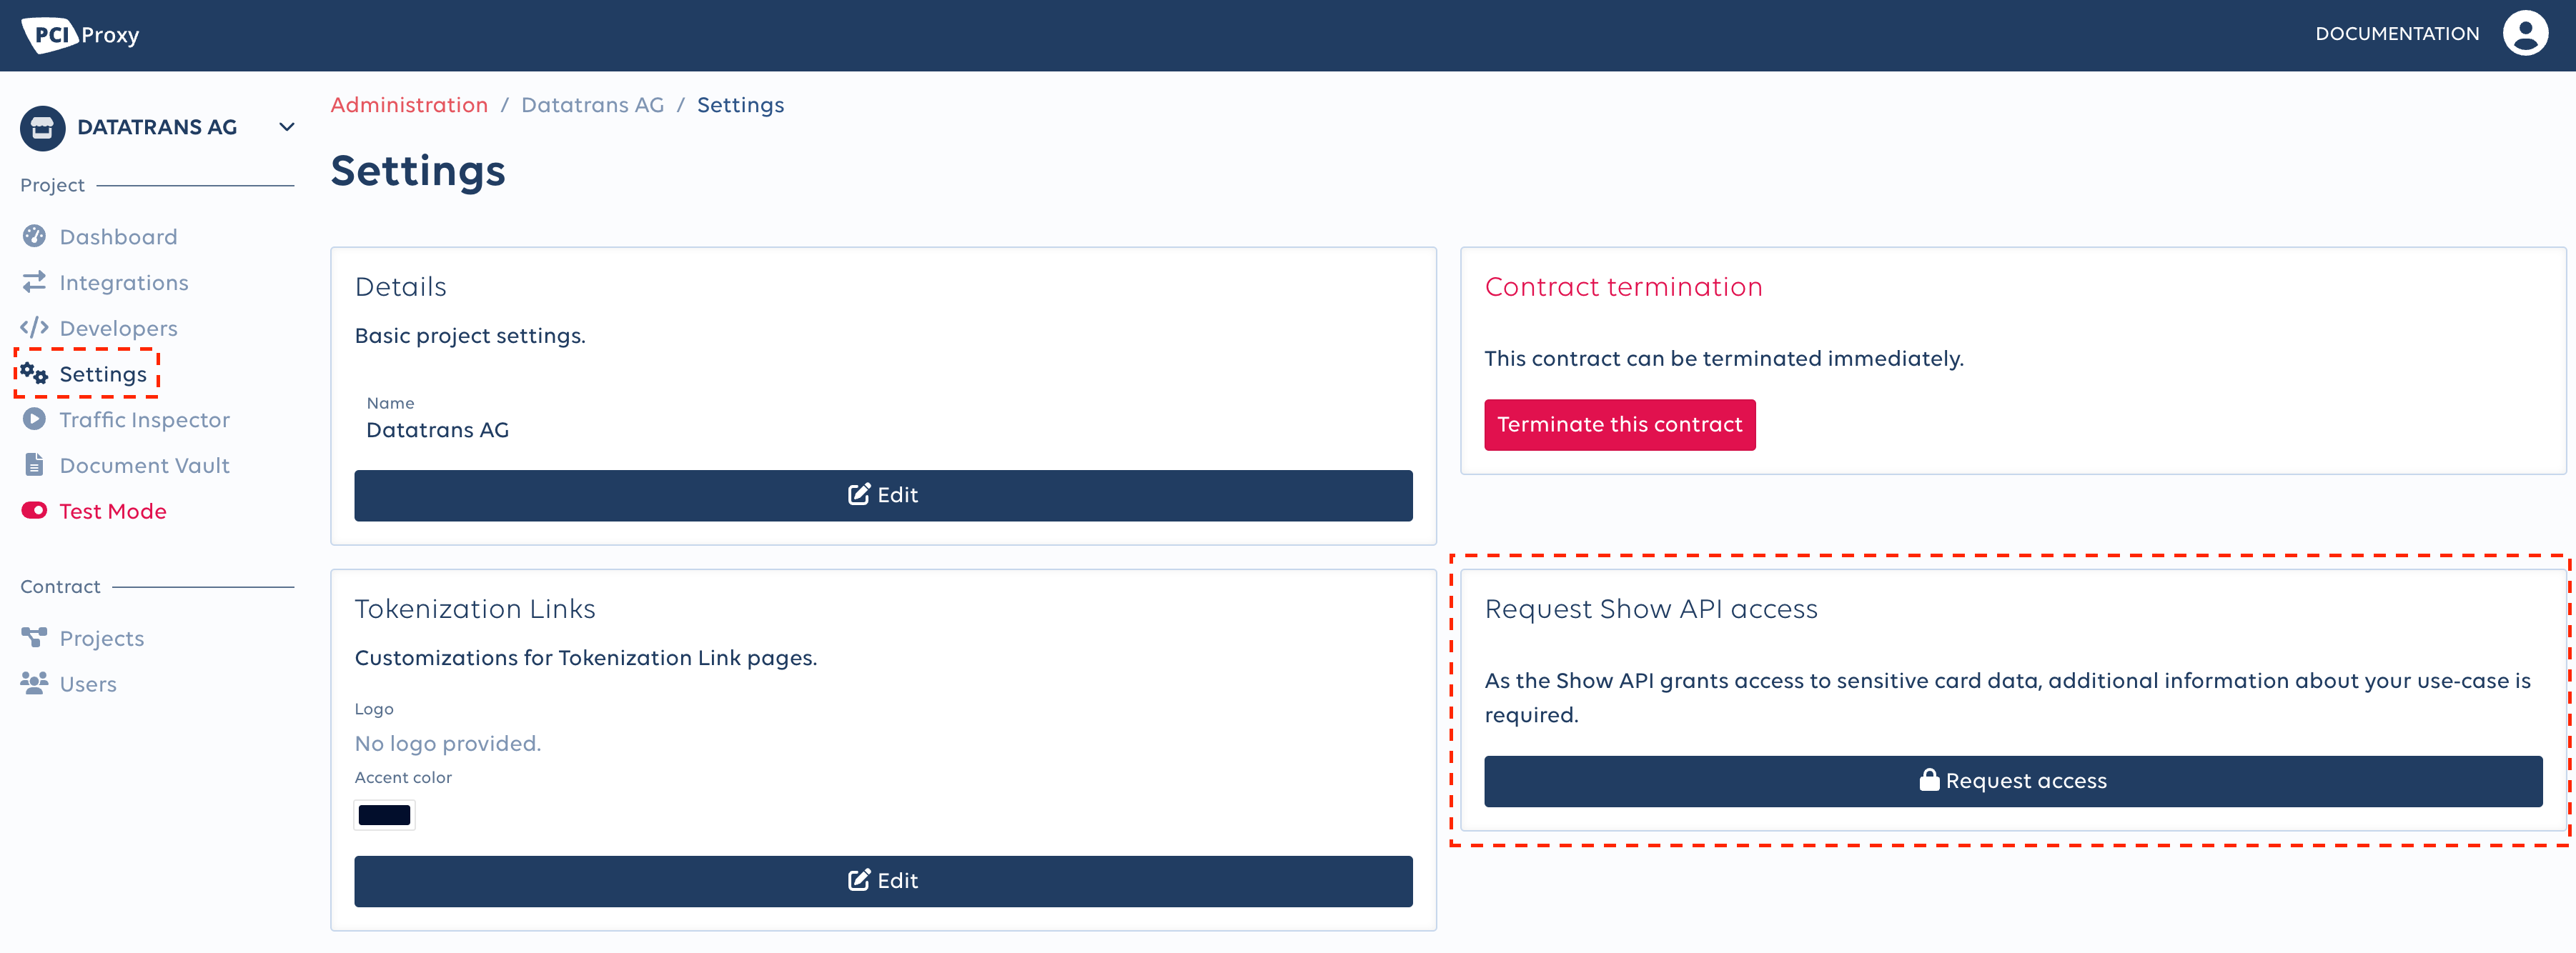Open Traffic Inspector in the sidebar
The image size is (2576, 953).
coord(144,420)
